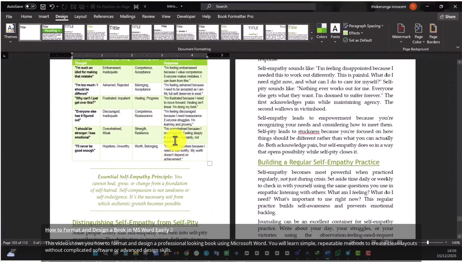Check the Fix Position on Page box
The width and height of the screenshot is (462, 262).
coord(93,6)
